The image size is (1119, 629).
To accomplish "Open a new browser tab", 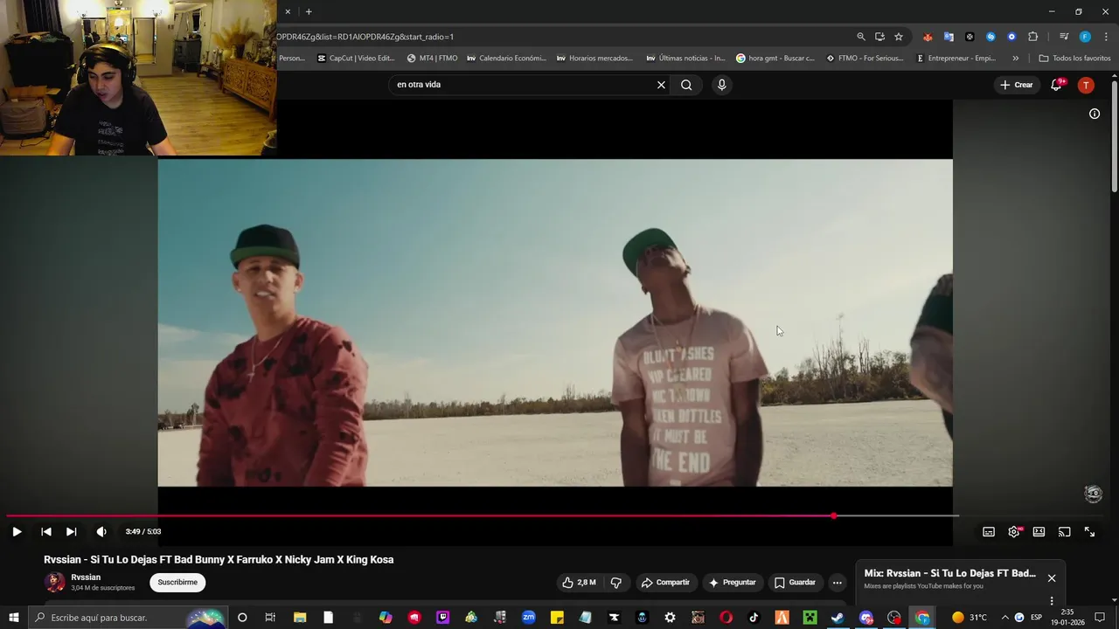I will [309, 11].
